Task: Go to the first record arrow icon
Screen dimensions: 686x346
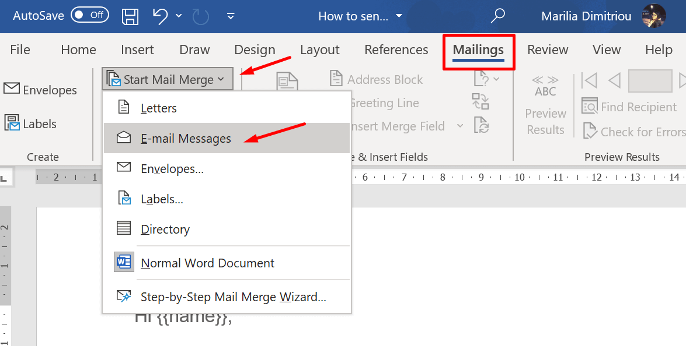Action: (x=589, y=80)
